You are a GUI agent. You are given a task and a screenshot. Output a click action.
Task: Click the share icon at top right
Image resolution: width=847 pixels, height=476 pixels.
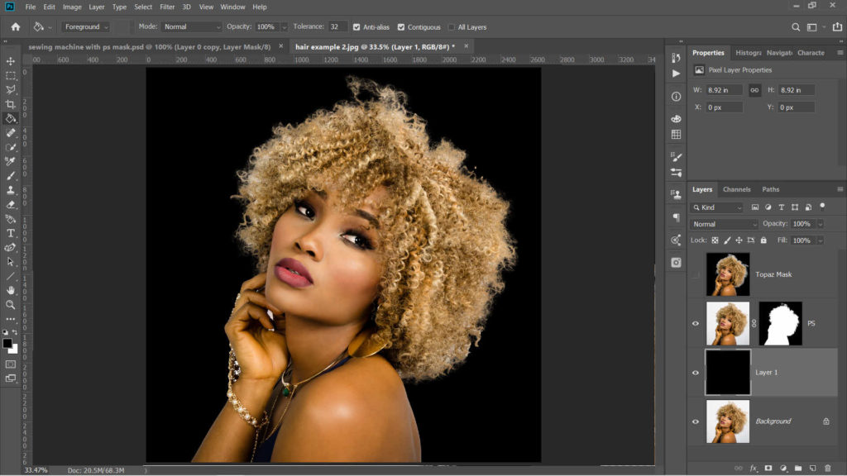(x=837, y=27)
